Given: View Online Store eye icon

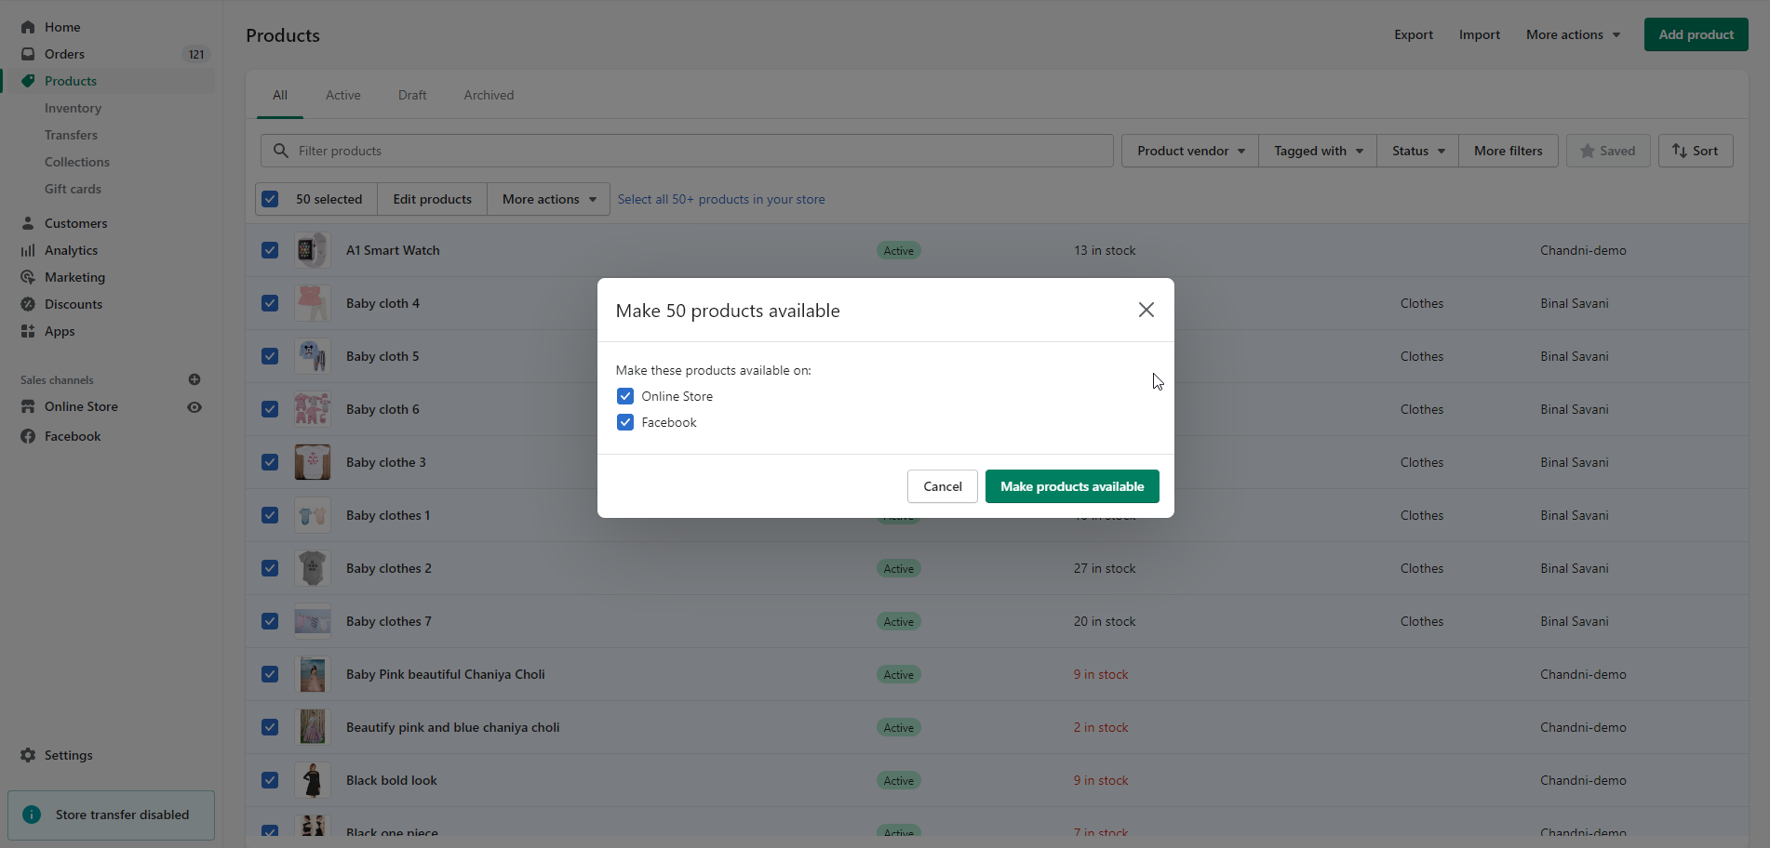Looking at the screenshot, I should tap(194, 407).
